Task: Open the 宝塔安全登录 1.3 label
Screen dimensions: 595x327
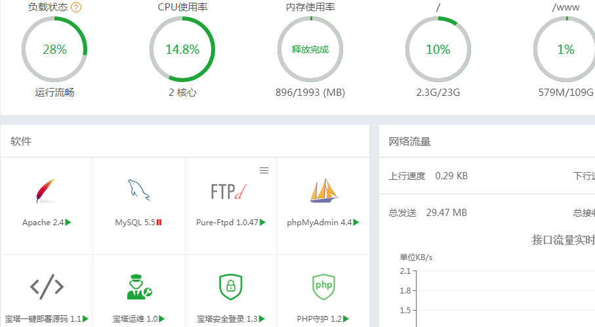Action: click(x=227, y=319)
